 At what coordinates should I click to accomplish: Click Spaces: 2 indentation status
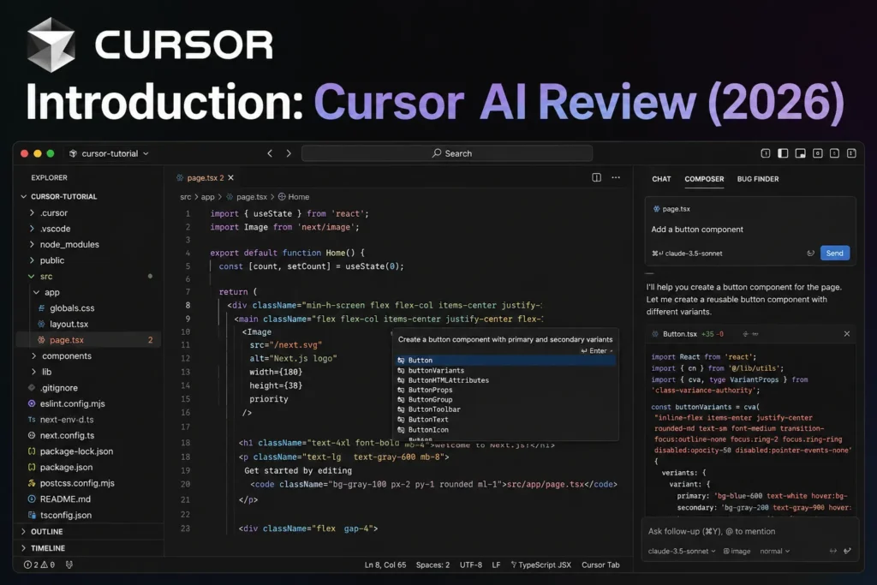(433, 564)
